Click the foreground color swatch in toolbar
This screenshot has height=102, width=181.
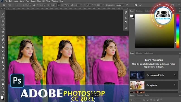click(x=2, y=97)
